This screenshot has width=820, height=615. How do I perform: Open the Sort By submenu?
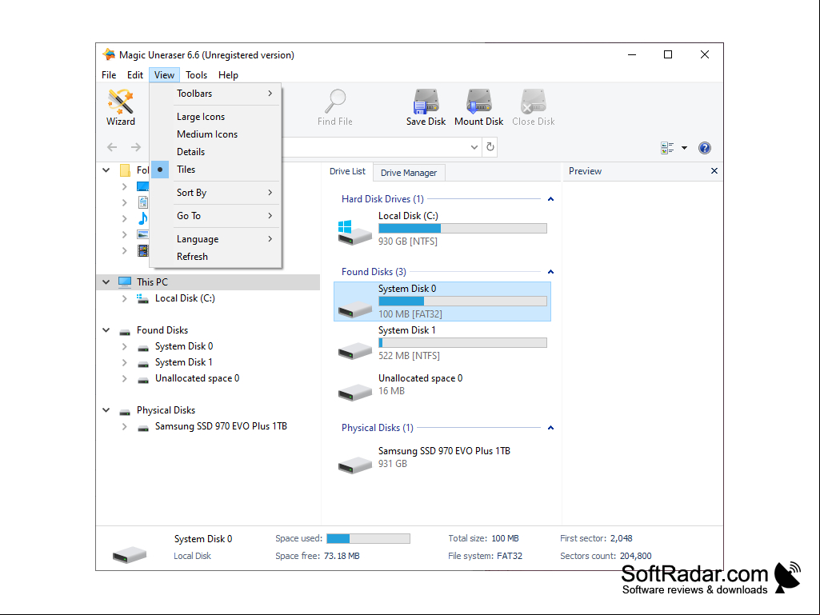coord(215,193)
